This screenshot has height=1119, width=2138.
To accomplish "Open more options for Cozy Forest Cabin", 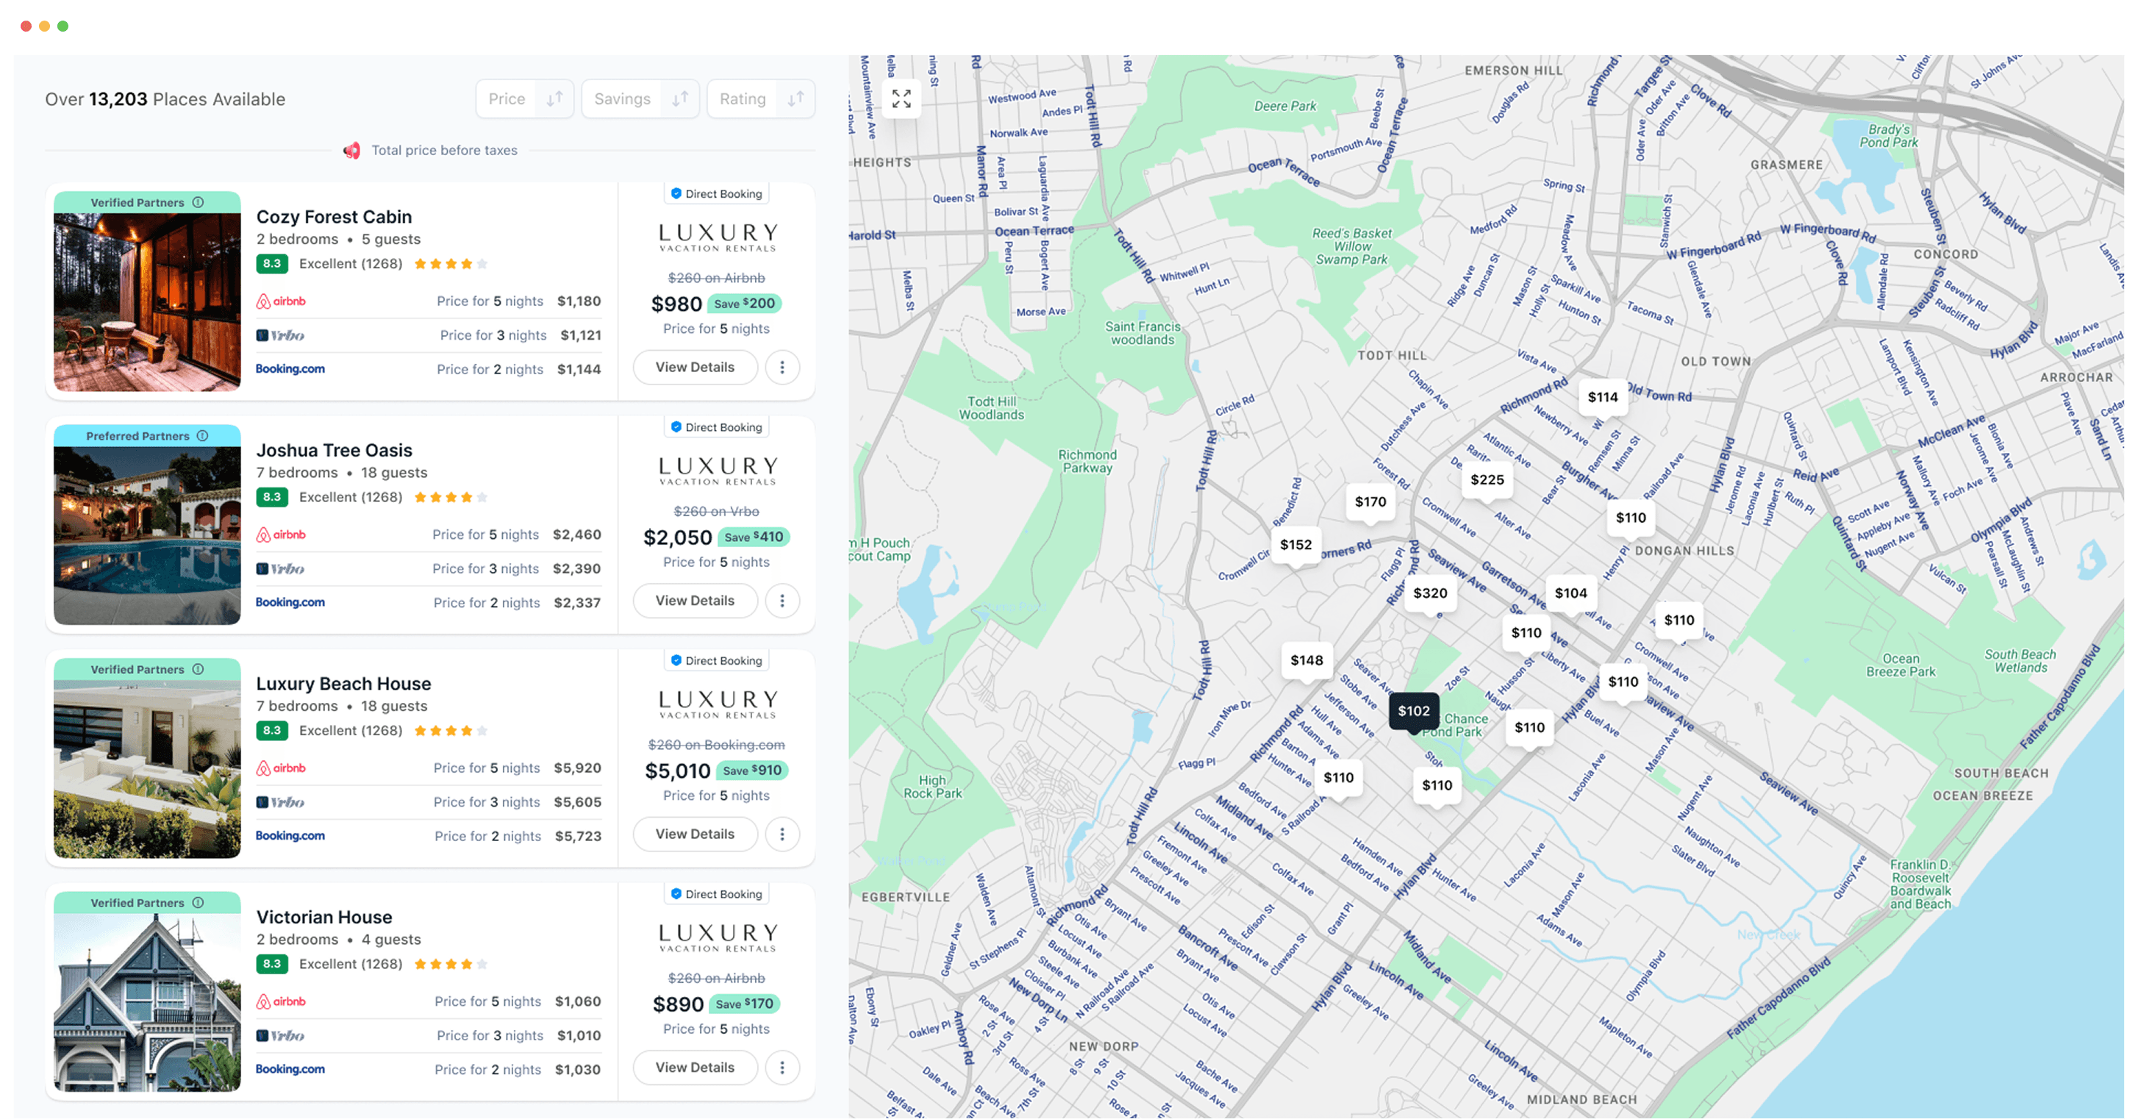I will [x=782, y=367].
